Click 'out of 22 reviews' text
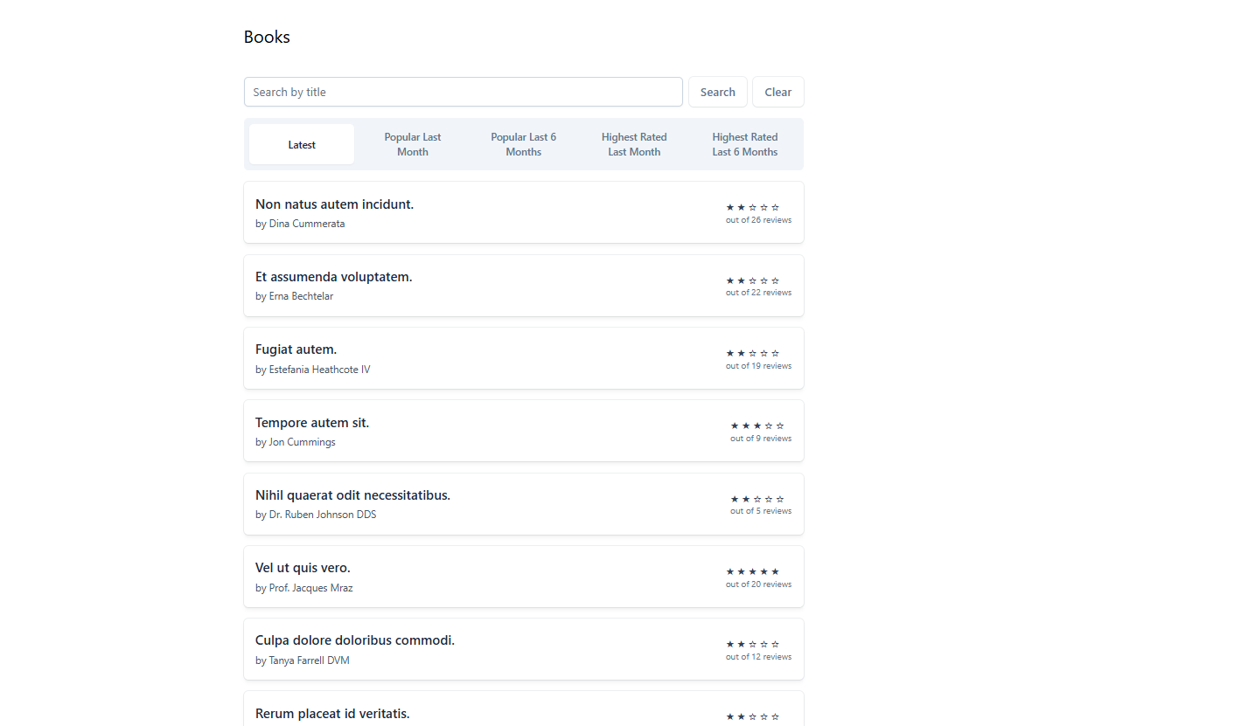Screen dimensions: 1248x726 758,293
